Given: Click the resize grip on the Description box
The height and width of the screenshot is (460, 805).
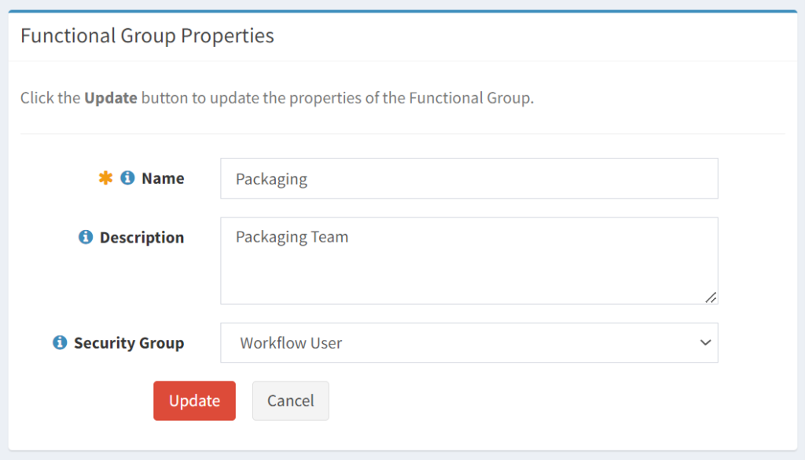Looking at the screenshot, I should (x=711, y=297).
